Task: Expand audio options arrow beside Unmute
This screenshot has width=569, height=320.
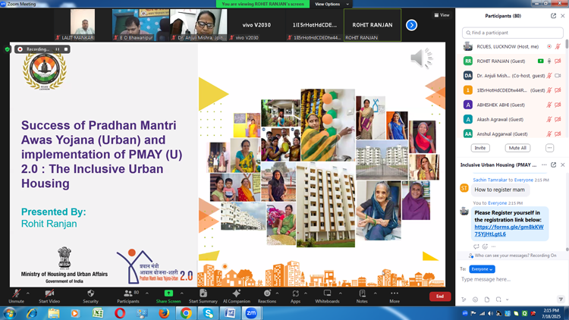Action: coord(28,293)
